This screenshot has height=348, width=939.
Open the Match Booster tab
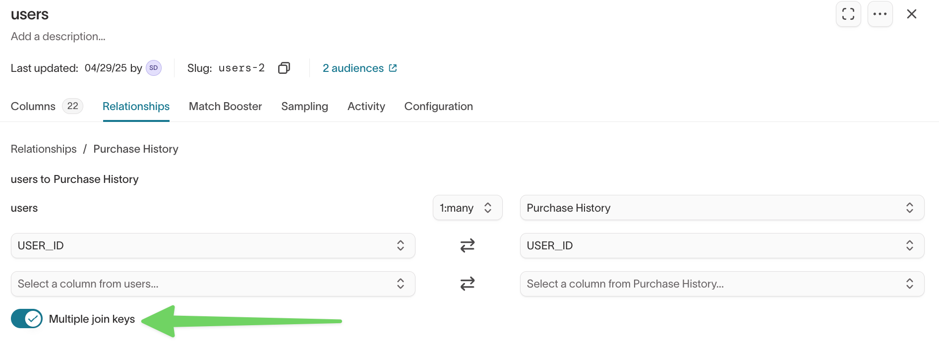pyautogui.click(x=225, y=106)
